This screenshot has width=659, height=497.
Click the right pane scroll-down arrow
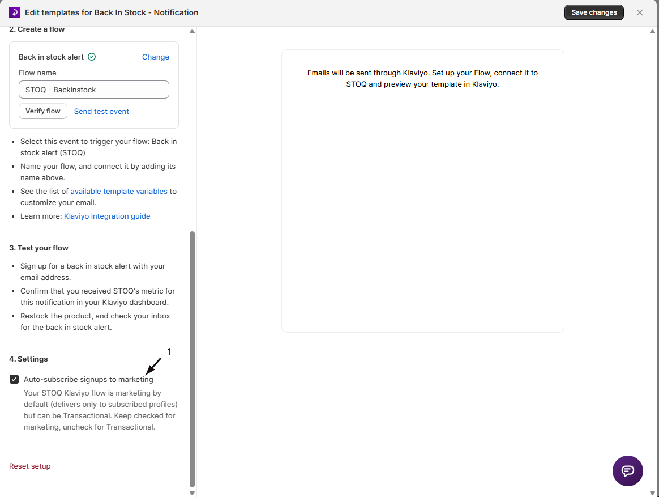click(652, 493)
